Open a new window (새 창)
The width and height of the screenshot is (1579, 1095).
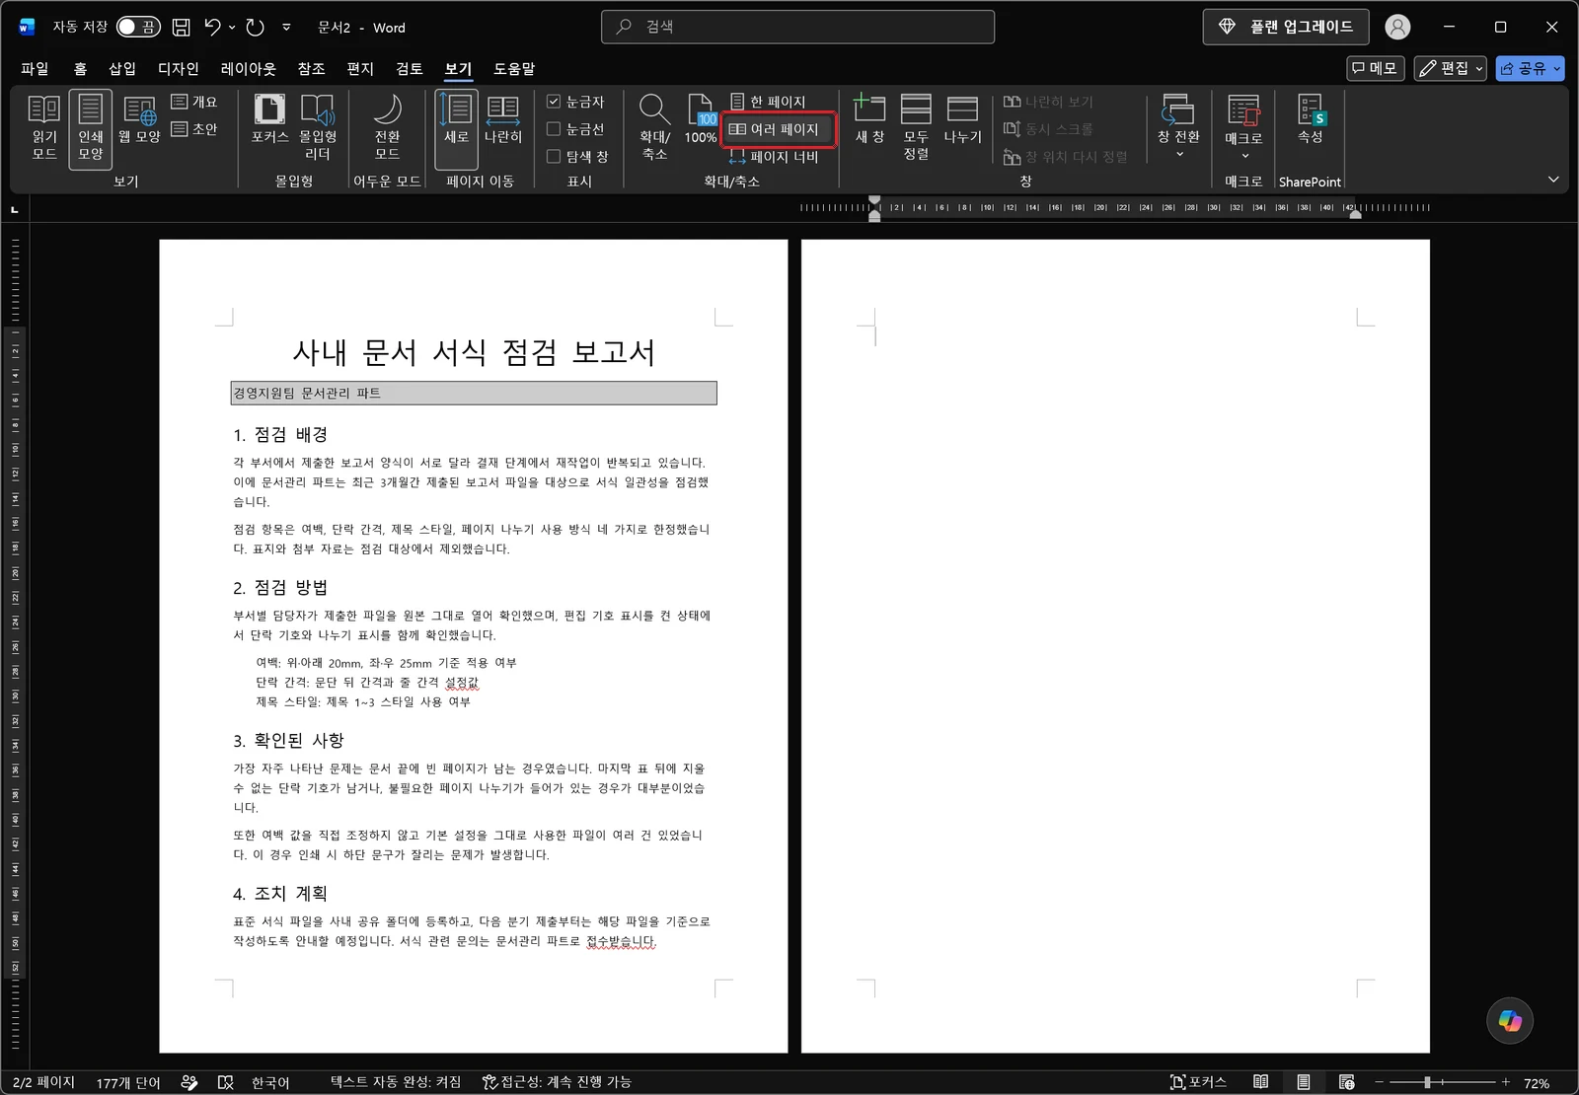869,120
